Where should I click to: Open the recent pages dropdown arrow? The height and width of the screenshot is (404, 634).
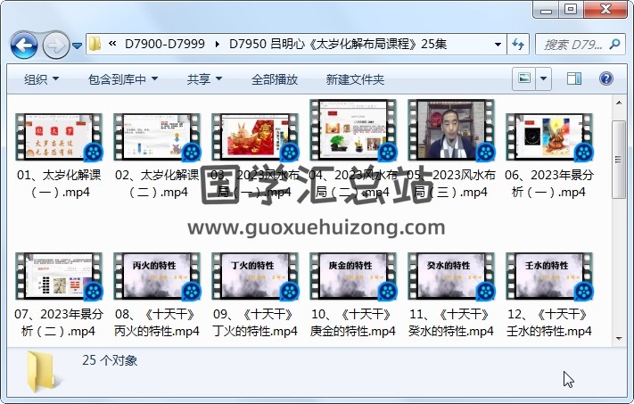tap(78, 45)
